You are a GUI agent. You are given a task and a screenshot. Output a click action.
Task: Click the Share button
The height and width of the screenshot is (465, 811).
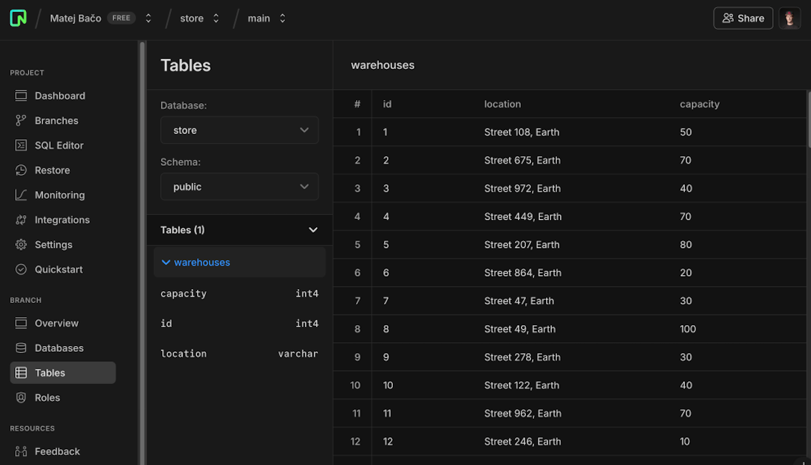tap(743, 18)
